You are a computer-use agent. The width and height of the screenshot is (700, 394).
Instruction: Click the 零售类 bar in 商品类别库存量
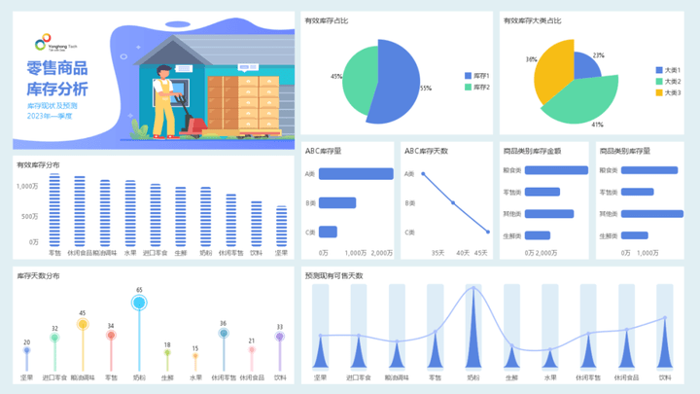point(638,192)
